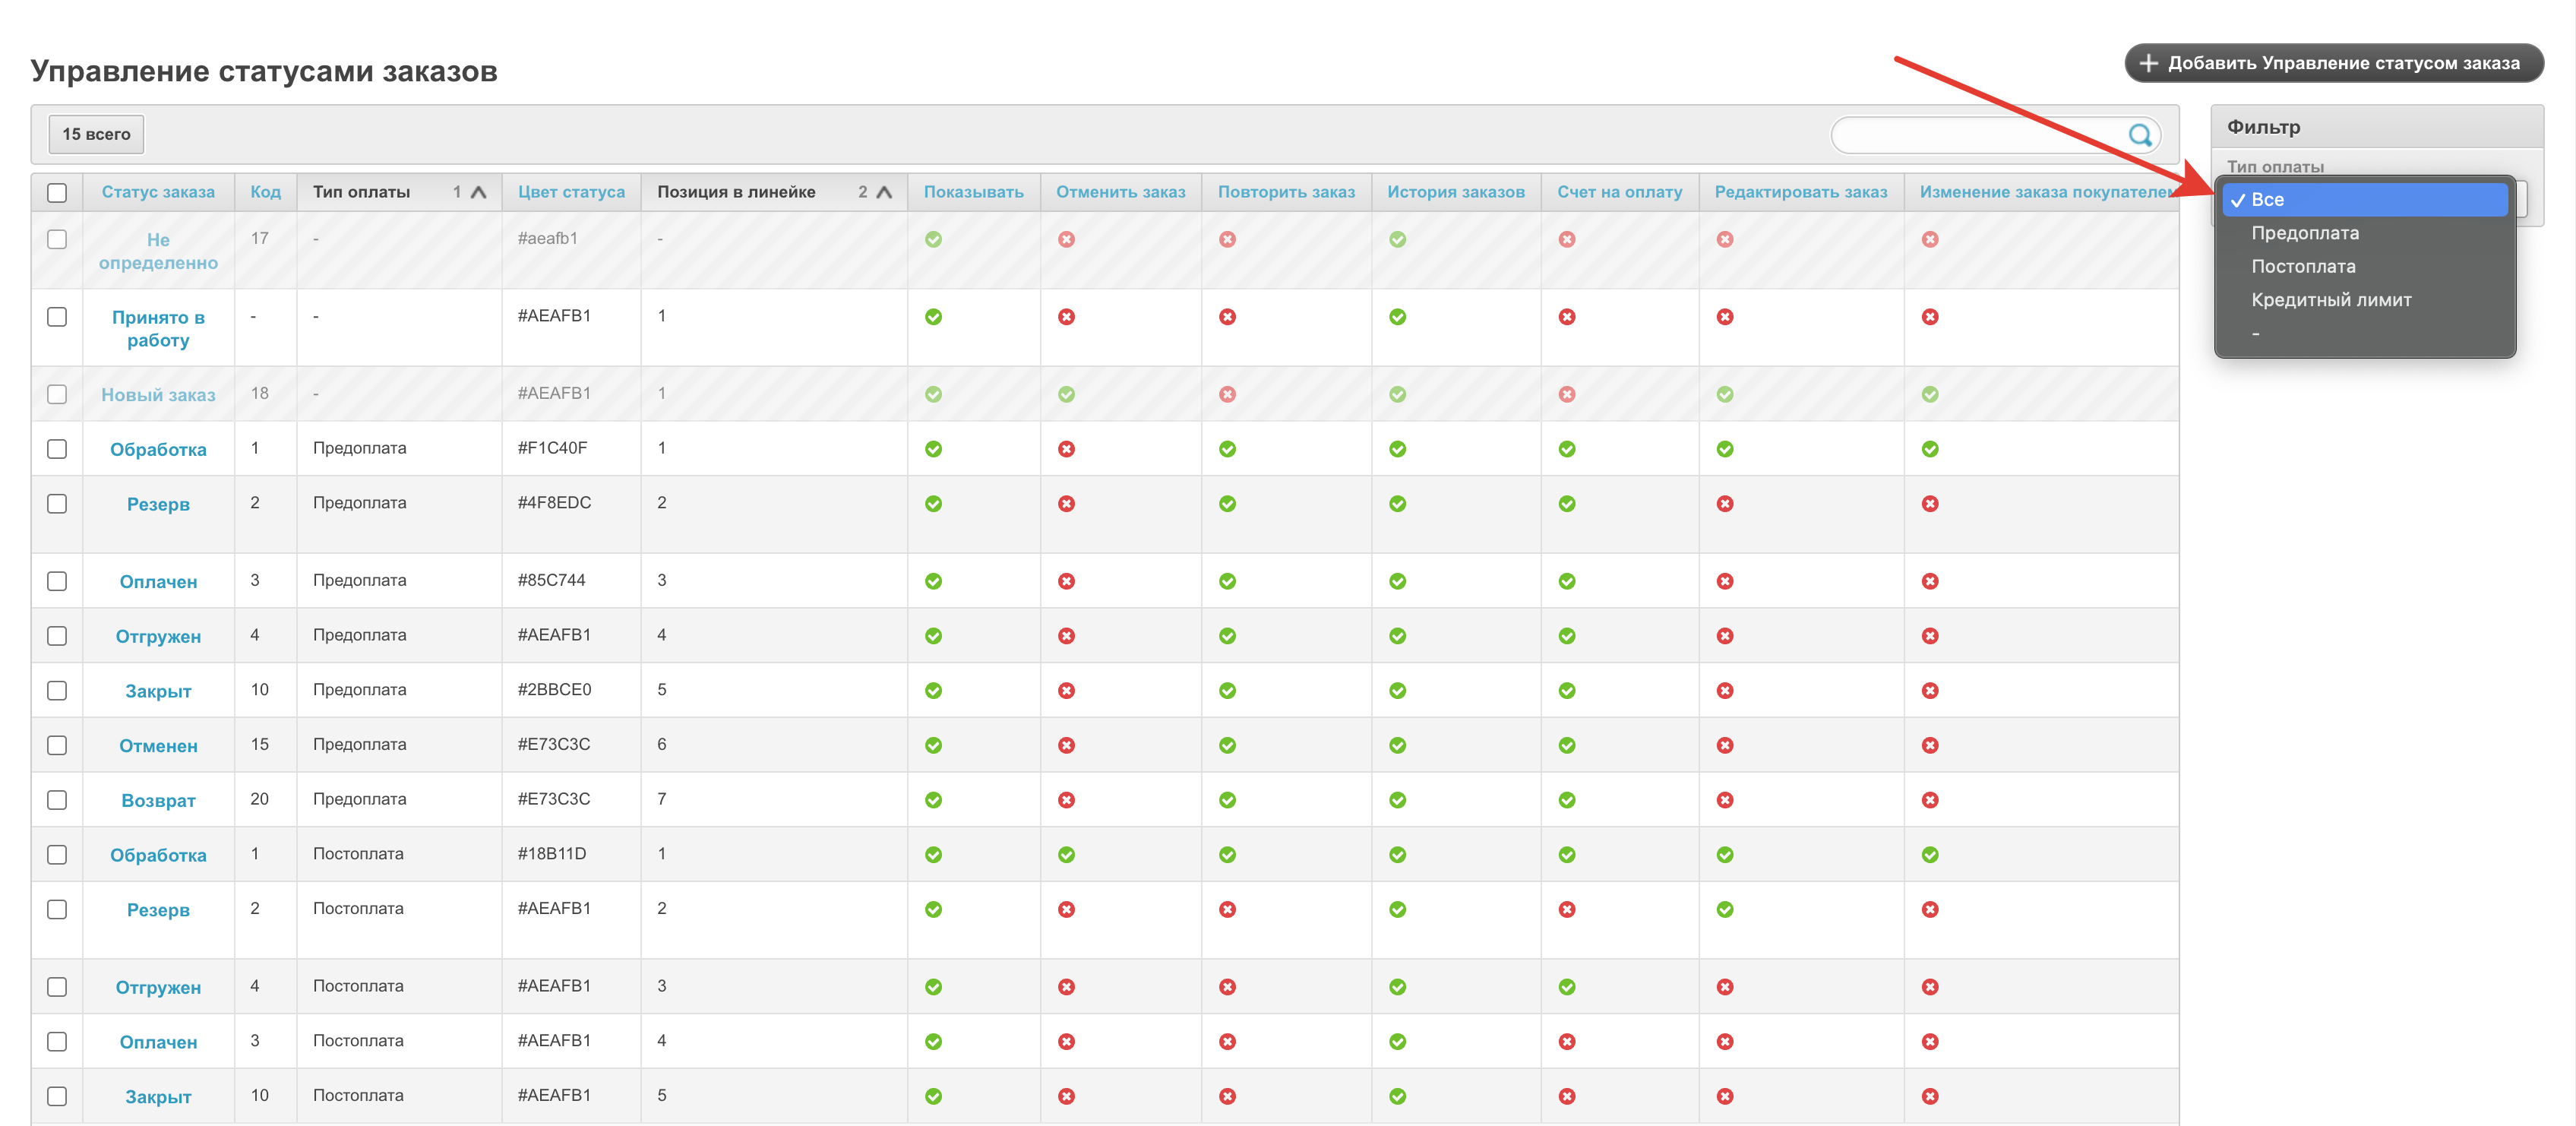Click the red cross in the Оплачен Предоплата Отменить заказ cell
Image resolution: width=2576 pixels, height=1126 pixels.
click(x=1066, y=581)
